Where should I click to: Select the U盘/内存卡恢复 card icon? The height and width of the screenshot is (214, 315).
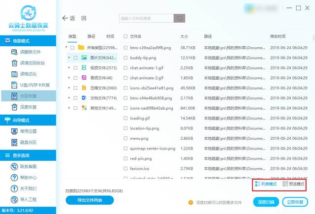pos(14,85)
